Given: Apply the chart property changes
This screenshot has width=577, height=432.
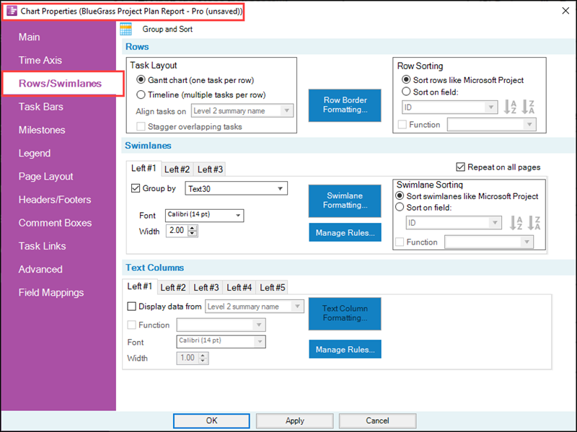Looking at the screenshot, I should coord(294,420).
